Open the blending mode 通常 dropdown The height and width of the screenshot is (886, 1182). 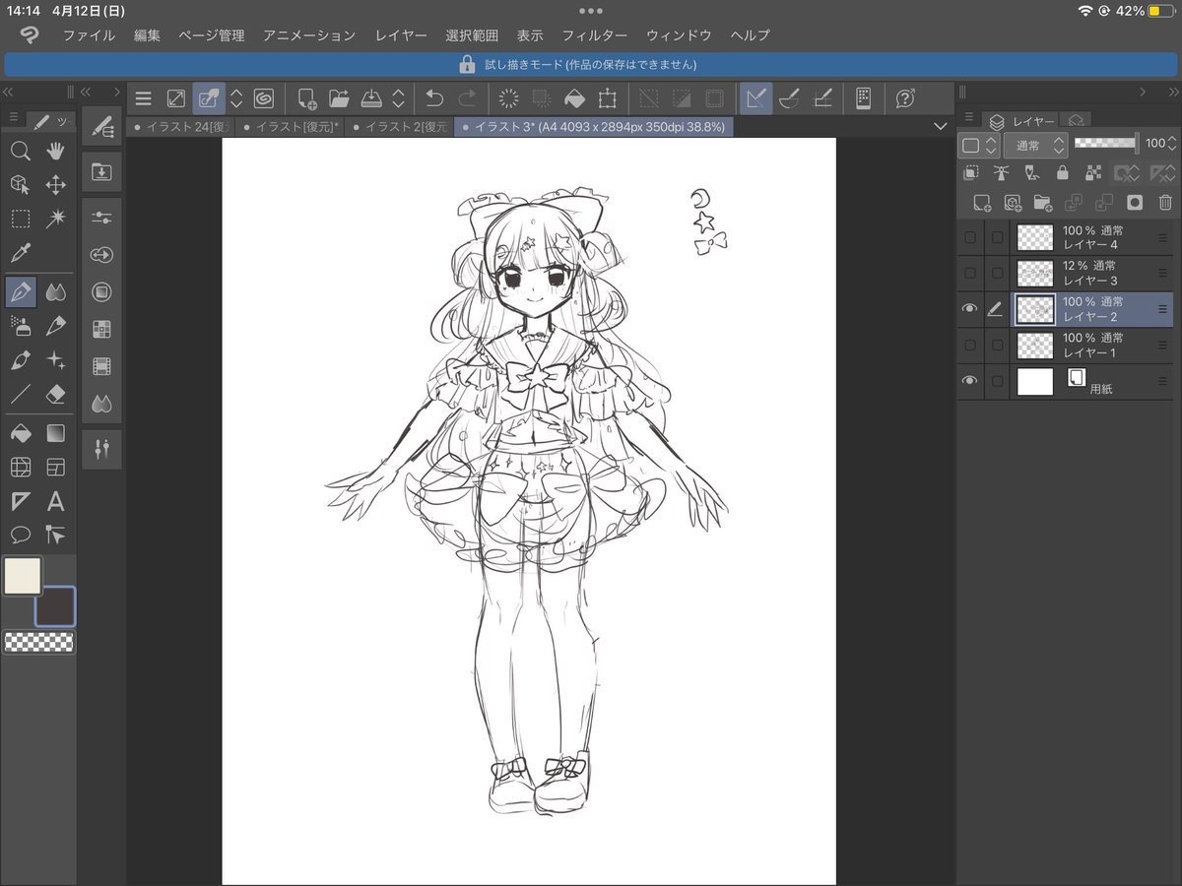point(1034,145)
